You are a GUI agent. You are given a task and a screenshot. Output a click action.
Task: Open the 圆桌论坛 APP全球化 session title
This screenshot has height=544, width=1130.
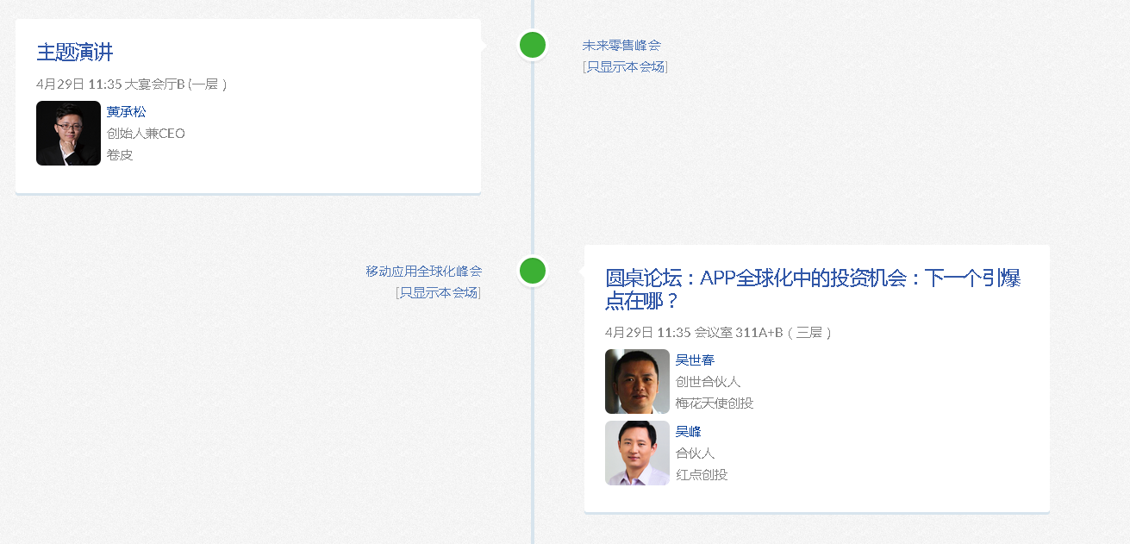click(x=812, y=289)
